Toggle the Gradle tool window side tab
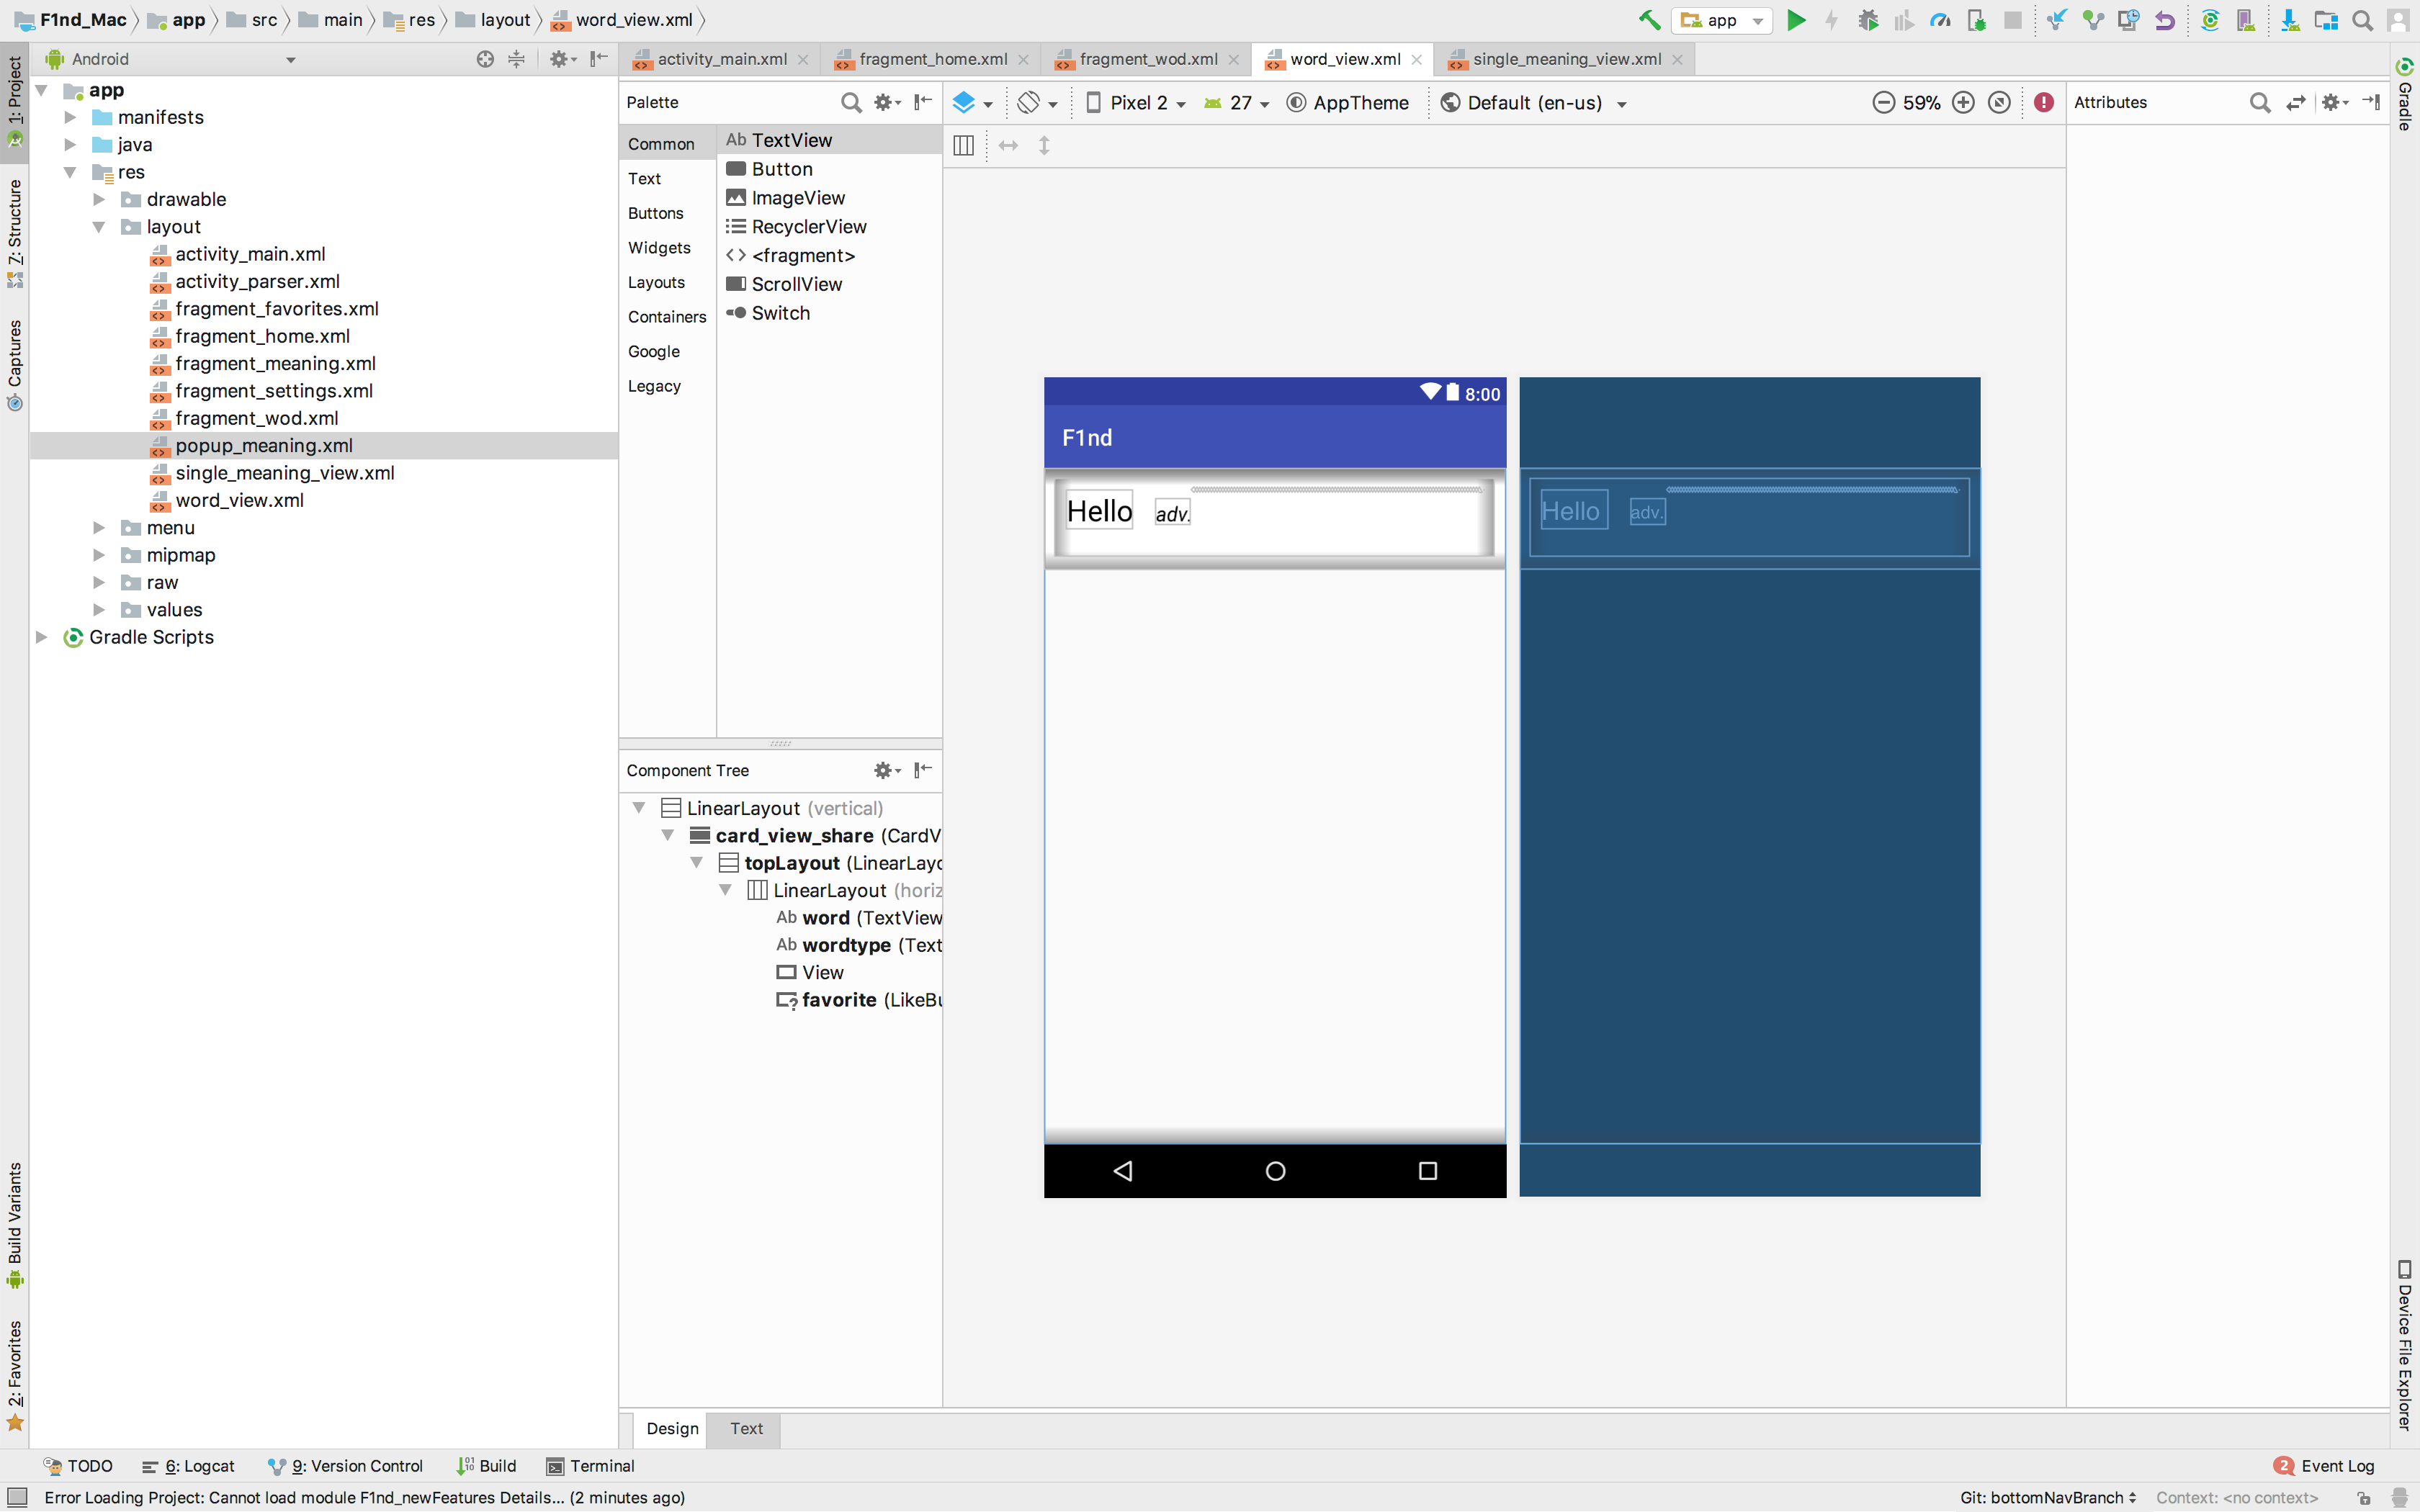2420x1512 pixels. click(2405, 95)
